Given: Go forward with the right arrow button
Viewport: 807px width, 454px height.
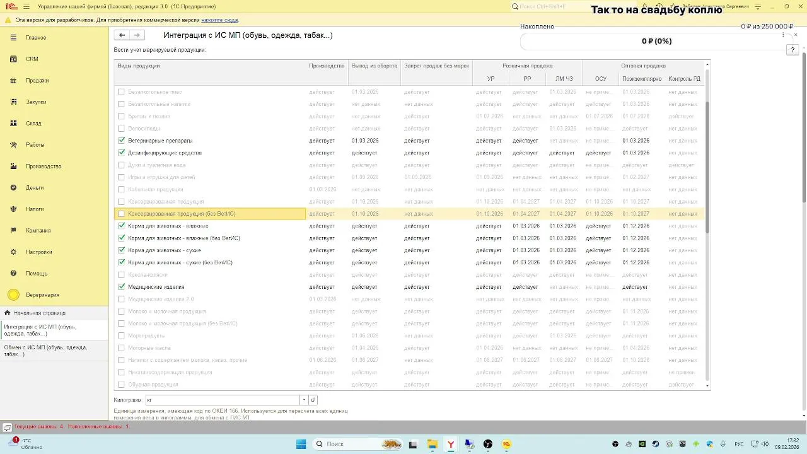Looking at the screenshot, I should click(137, 35).
